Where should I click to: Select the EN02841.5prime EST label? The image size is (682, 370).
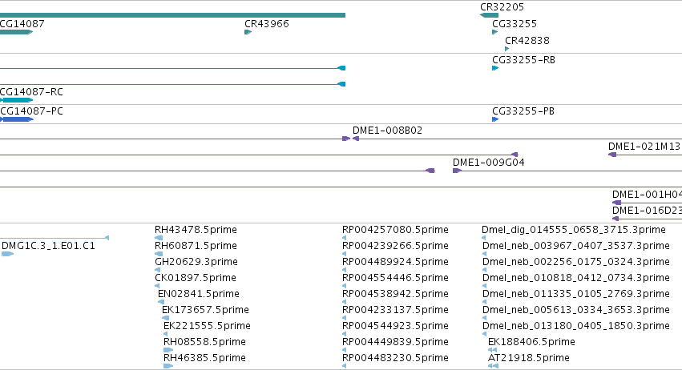(x=198, y=294)
